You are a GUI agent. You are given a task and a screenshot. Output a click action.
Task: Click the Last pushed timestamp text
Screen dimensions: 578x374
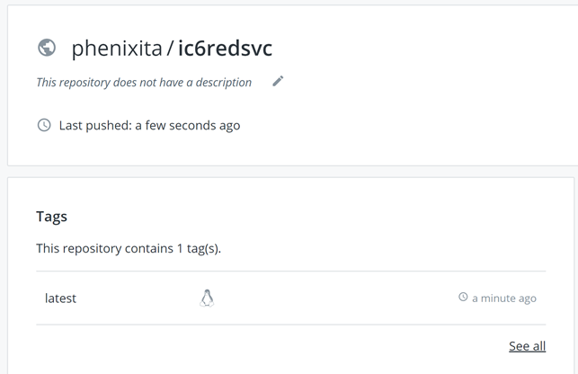149,125
